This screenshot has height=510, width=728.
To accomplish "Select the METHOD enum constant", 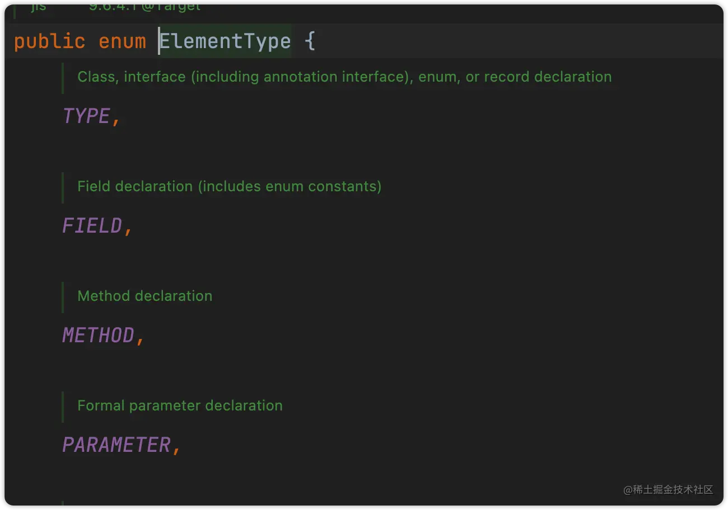I will tap(98, 335).
